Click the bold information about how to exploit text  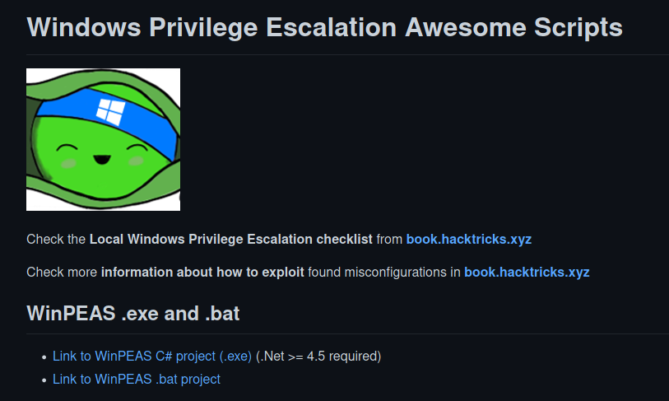[x=202, y=272]
